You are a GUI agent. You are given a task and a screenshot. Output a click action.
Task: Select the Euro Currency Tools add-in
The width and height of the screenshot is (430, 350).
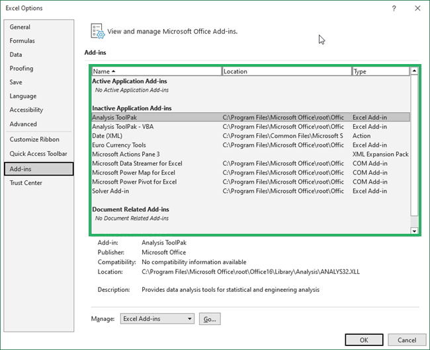[x=119, y=145]
